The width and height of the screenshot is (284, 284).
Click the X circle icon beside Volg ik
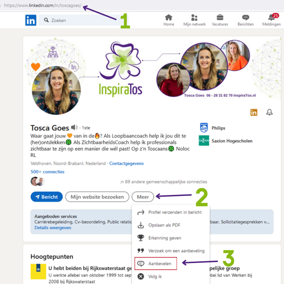tap(141, 277)
